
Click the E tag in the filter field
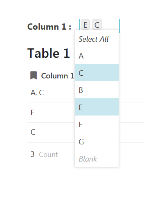tap(85, 25)
